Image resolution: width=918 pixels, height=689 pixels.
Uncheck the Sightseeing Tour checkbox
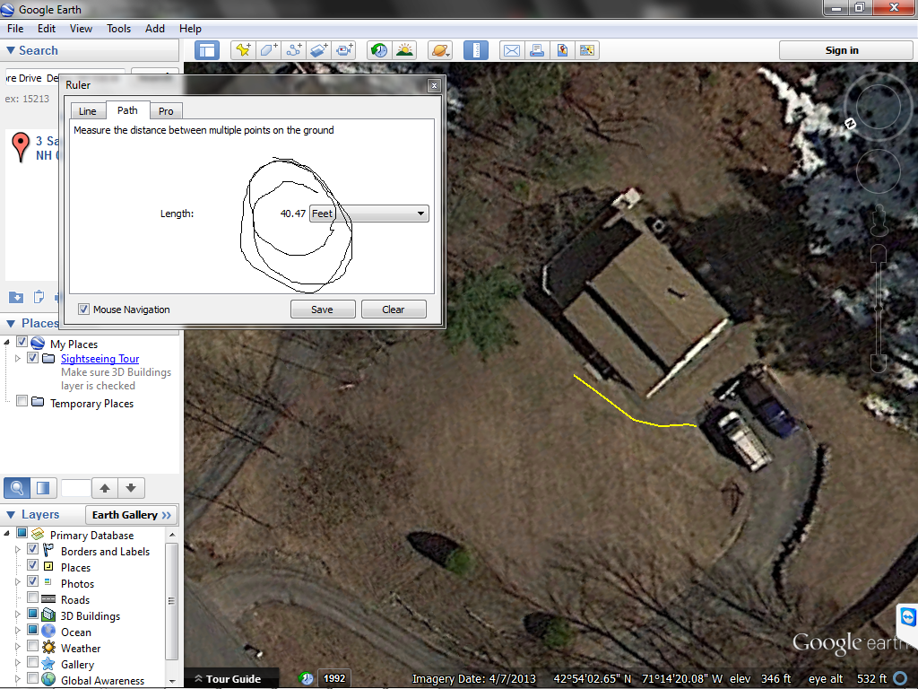tap(33, 357)
